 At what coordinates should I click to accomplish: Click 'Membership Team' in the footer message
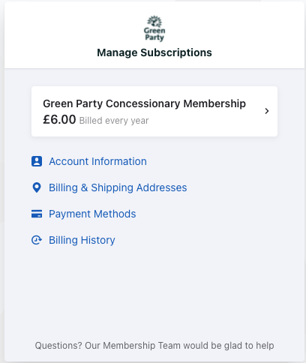(142, 346)
